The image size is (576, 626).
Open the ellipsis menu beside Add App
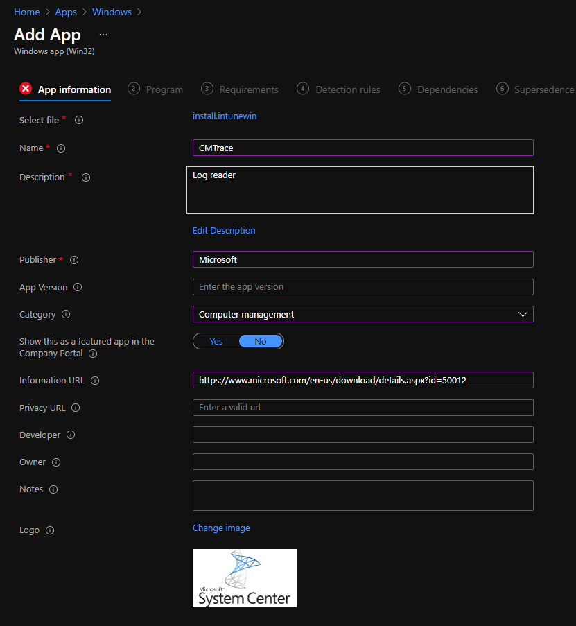coord(103,35)
